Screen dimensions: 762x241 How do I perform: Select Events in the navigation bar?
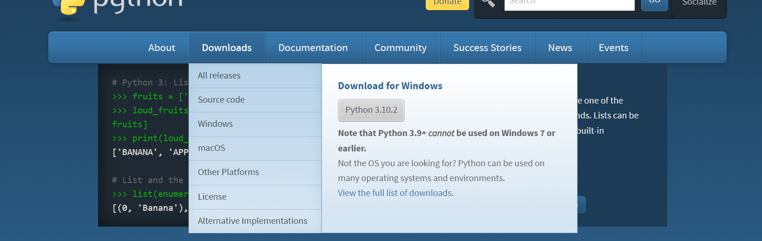point(613,48)
